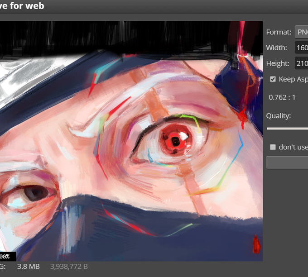Enable the "don't use" checkbox
Screen dimensions: 308x277
click(273, 147)
